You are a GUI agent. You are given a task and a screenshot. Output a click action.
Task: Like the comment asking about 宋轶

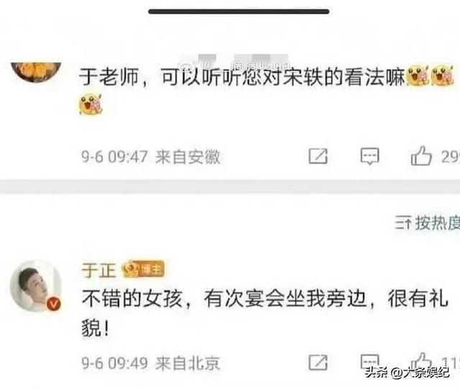coord(421,155)
